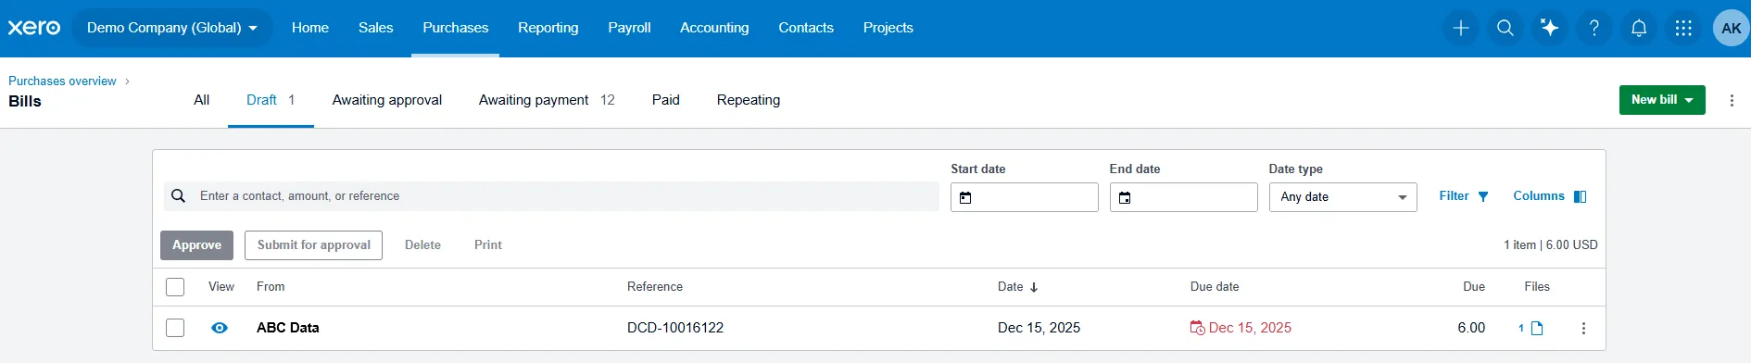Open the Contacts menu
The image size is (1751, 363).
(806, 28)
